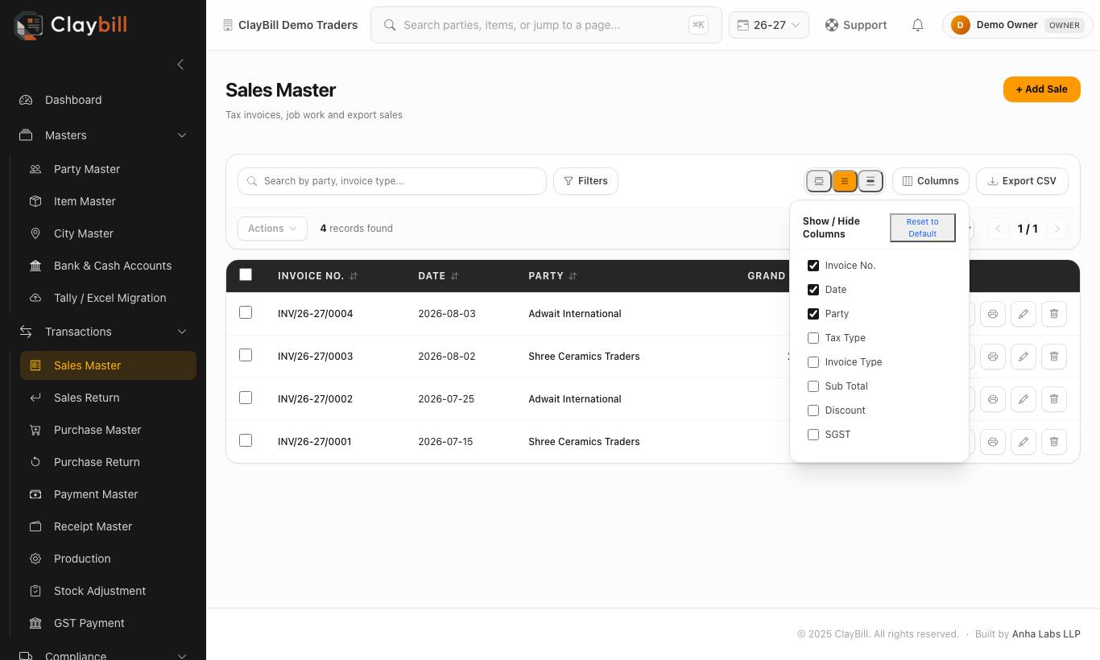Enable the Tax Type column
The height and width of the screenshot is (660, 1100).
[813, 338]
